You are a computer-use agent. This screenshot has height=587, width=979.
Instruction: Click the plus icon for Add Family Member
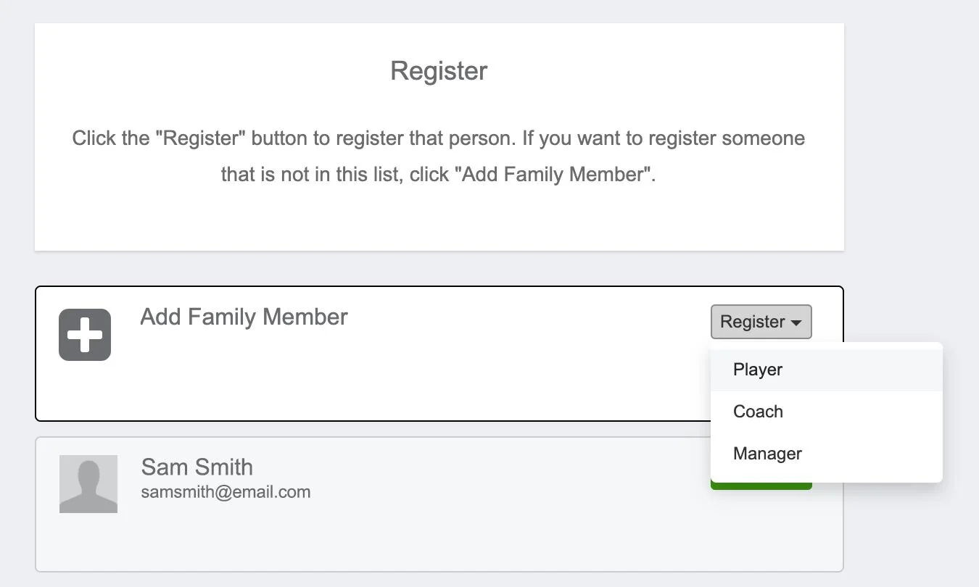coord(85,335)
